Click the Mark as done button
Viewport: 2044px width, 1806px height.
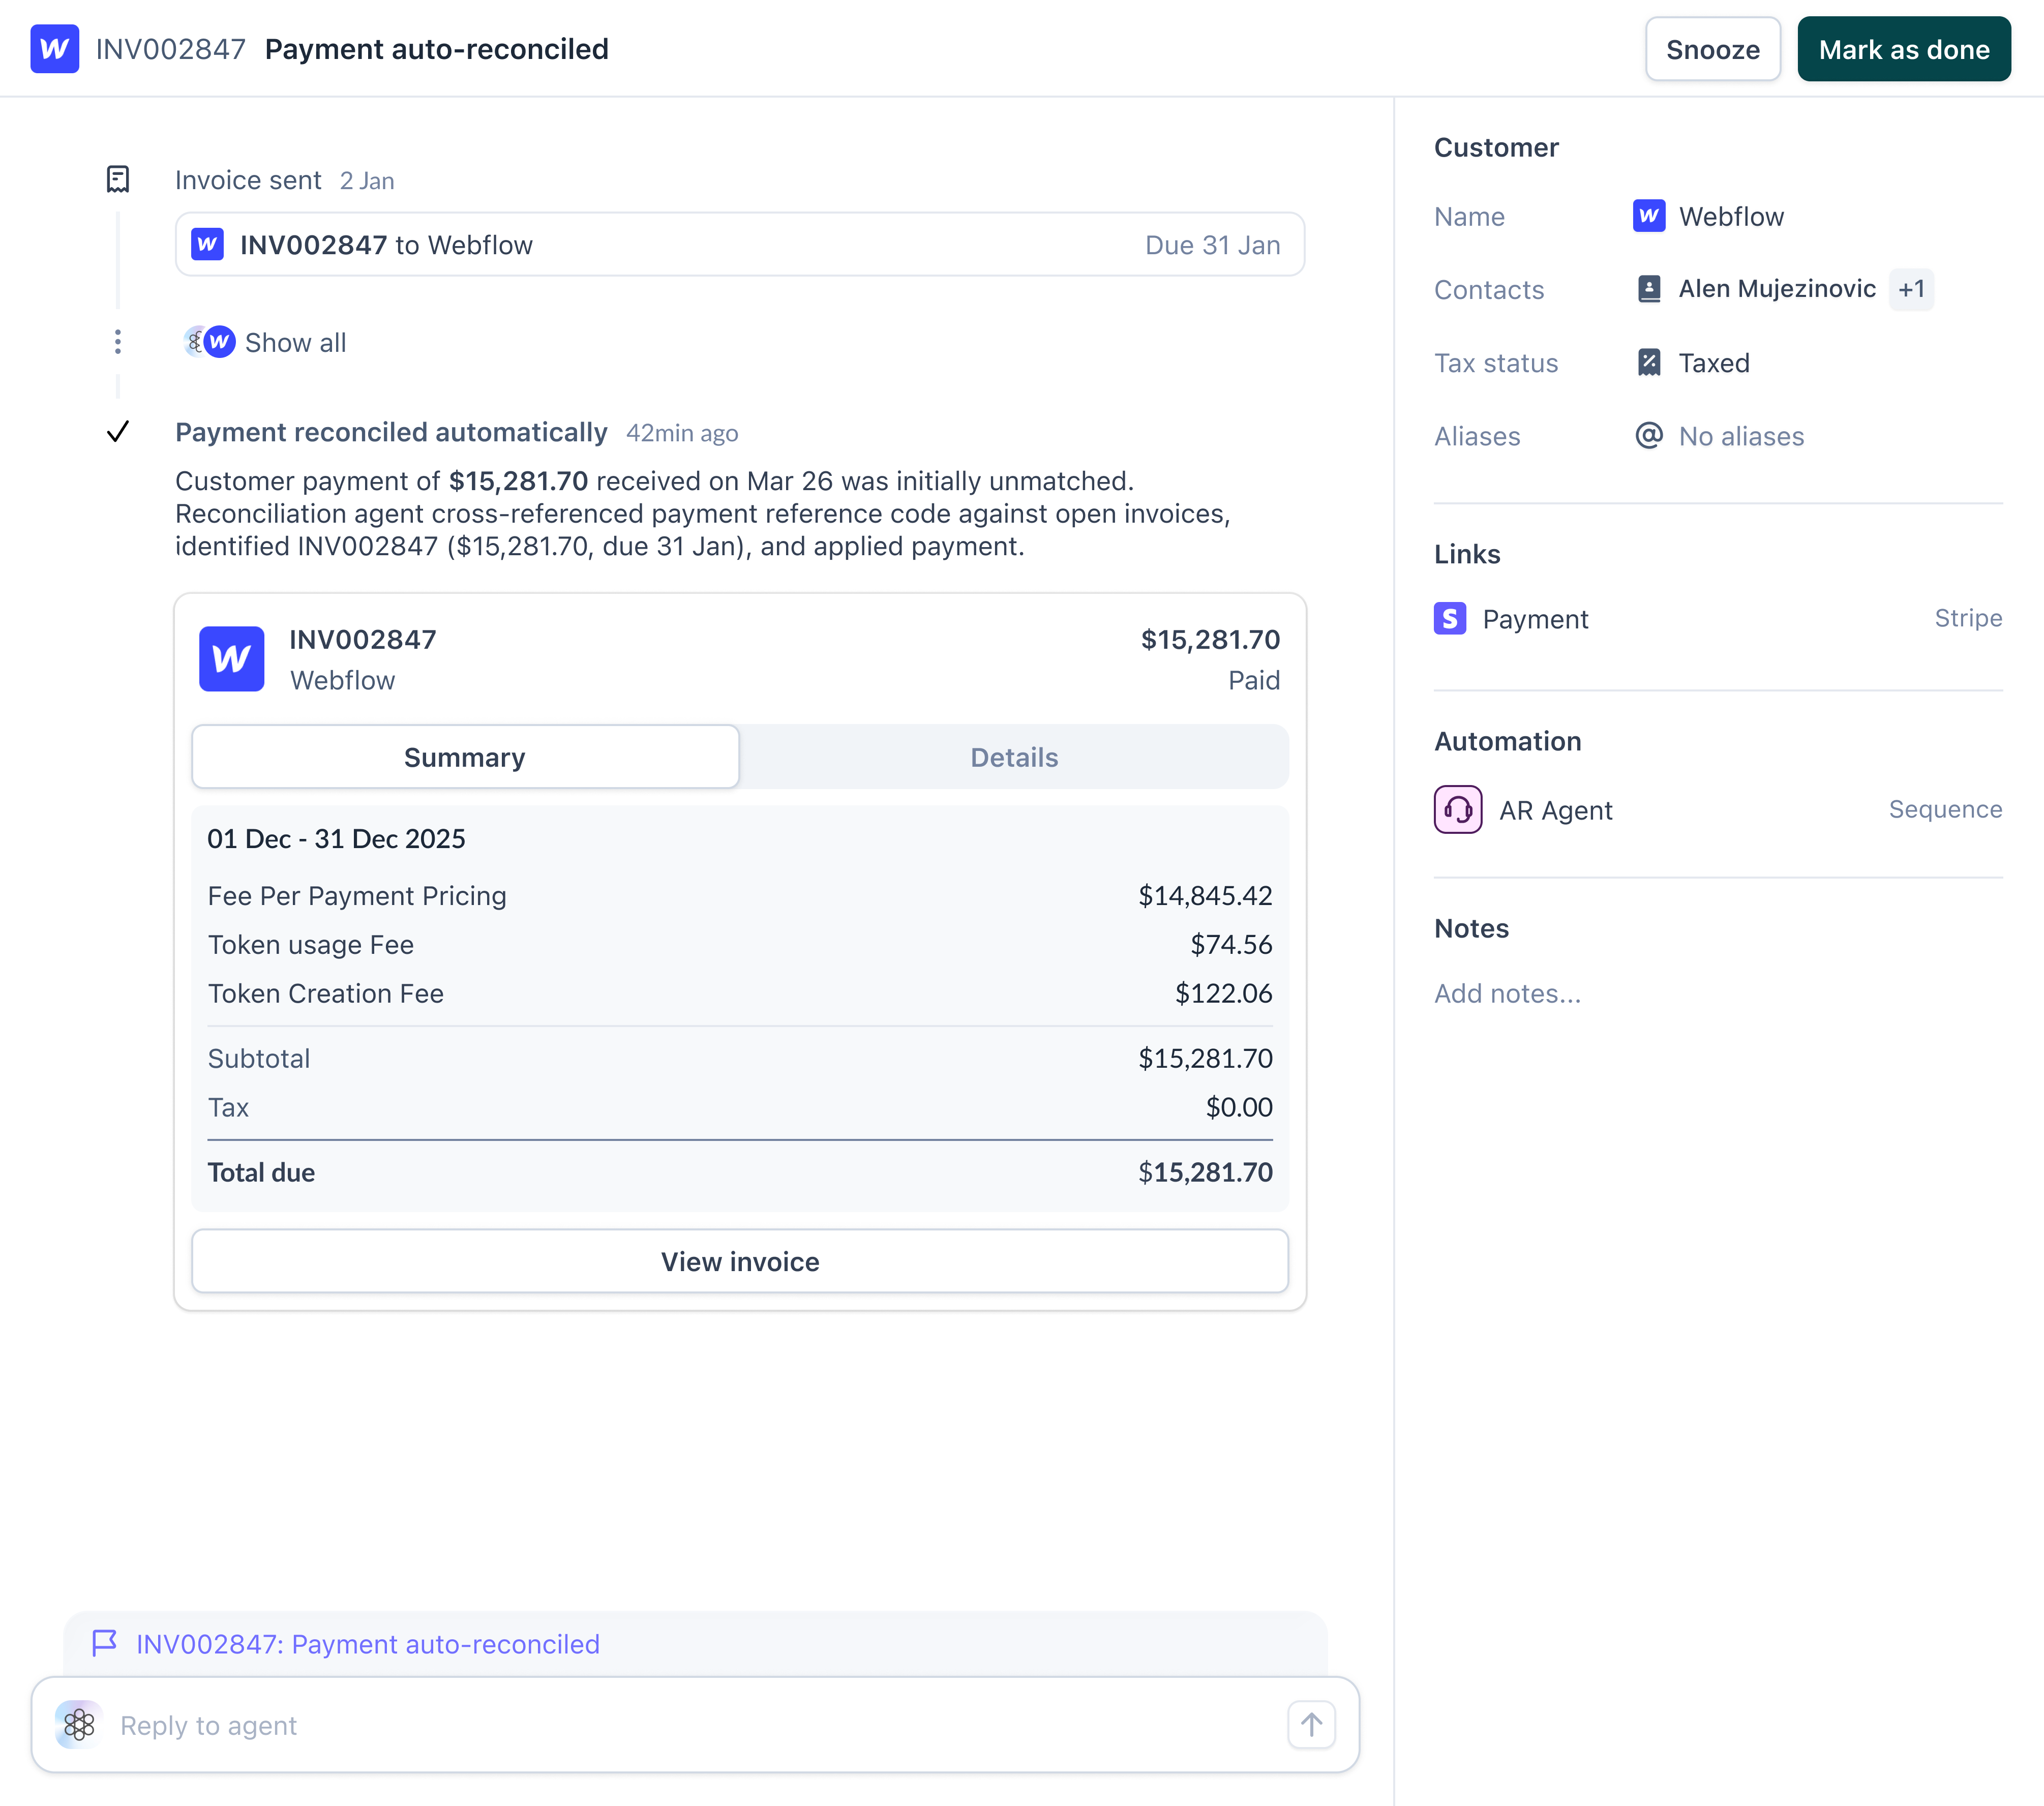pos(1903,49)
